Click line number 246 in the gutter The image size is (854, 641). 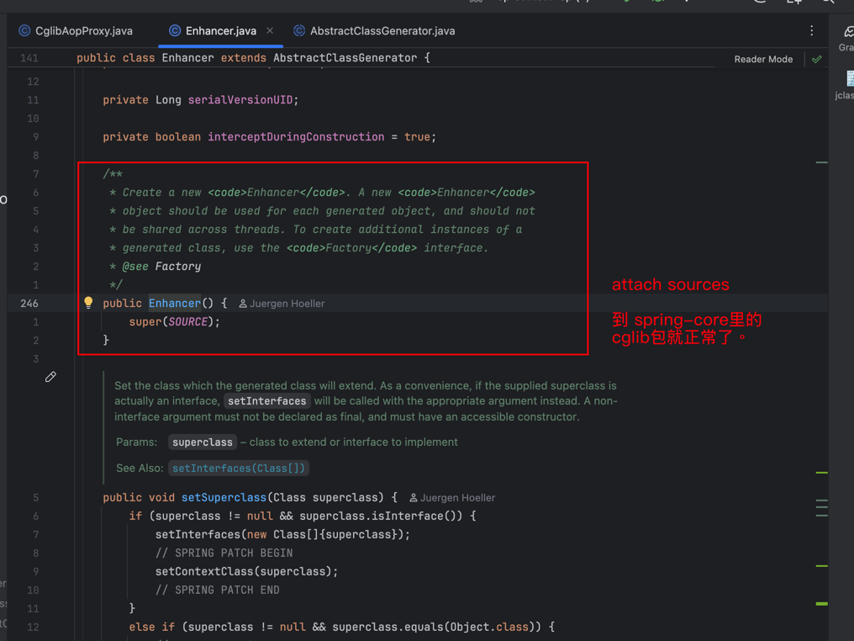click(x=29, y=303)
